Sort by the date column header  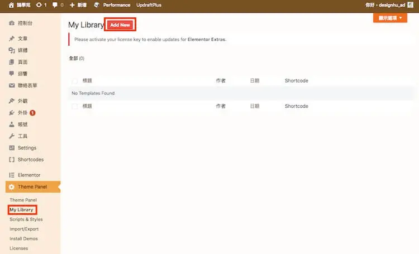click(255, 80)
